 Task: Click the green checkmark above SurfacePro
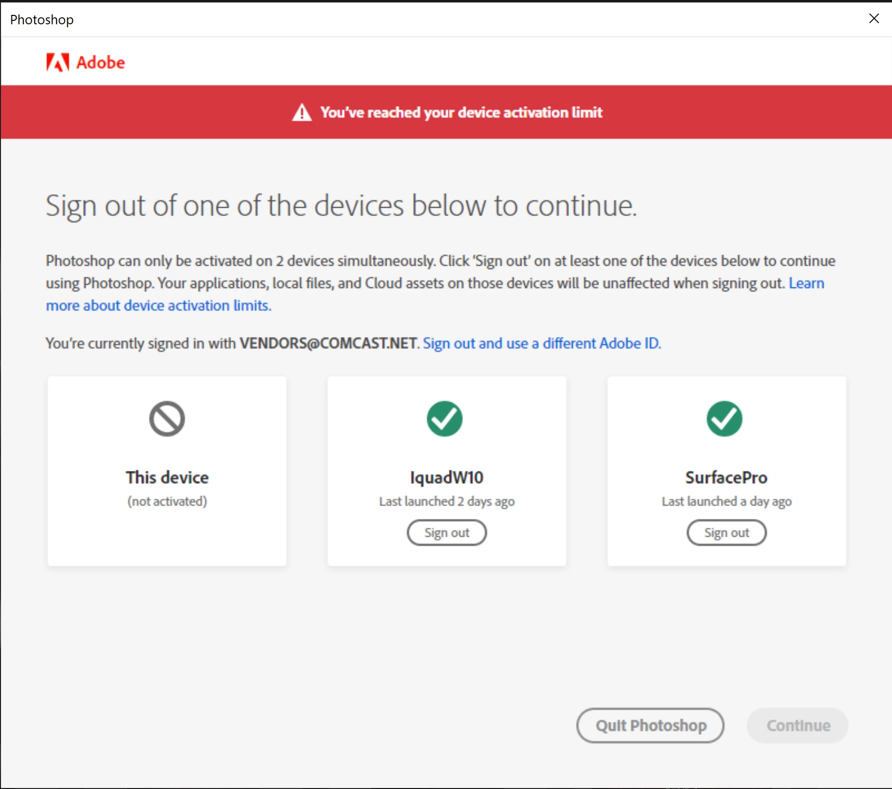tap(725, 419)
